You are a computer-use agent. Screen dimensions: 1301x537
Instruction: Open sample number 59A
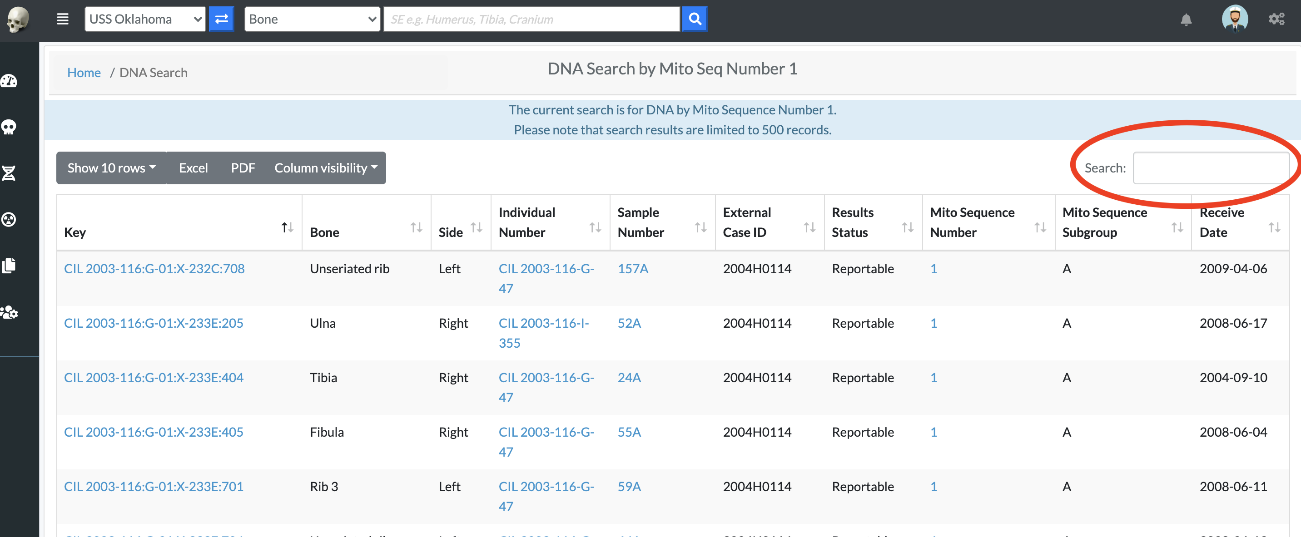coord(629,487)
